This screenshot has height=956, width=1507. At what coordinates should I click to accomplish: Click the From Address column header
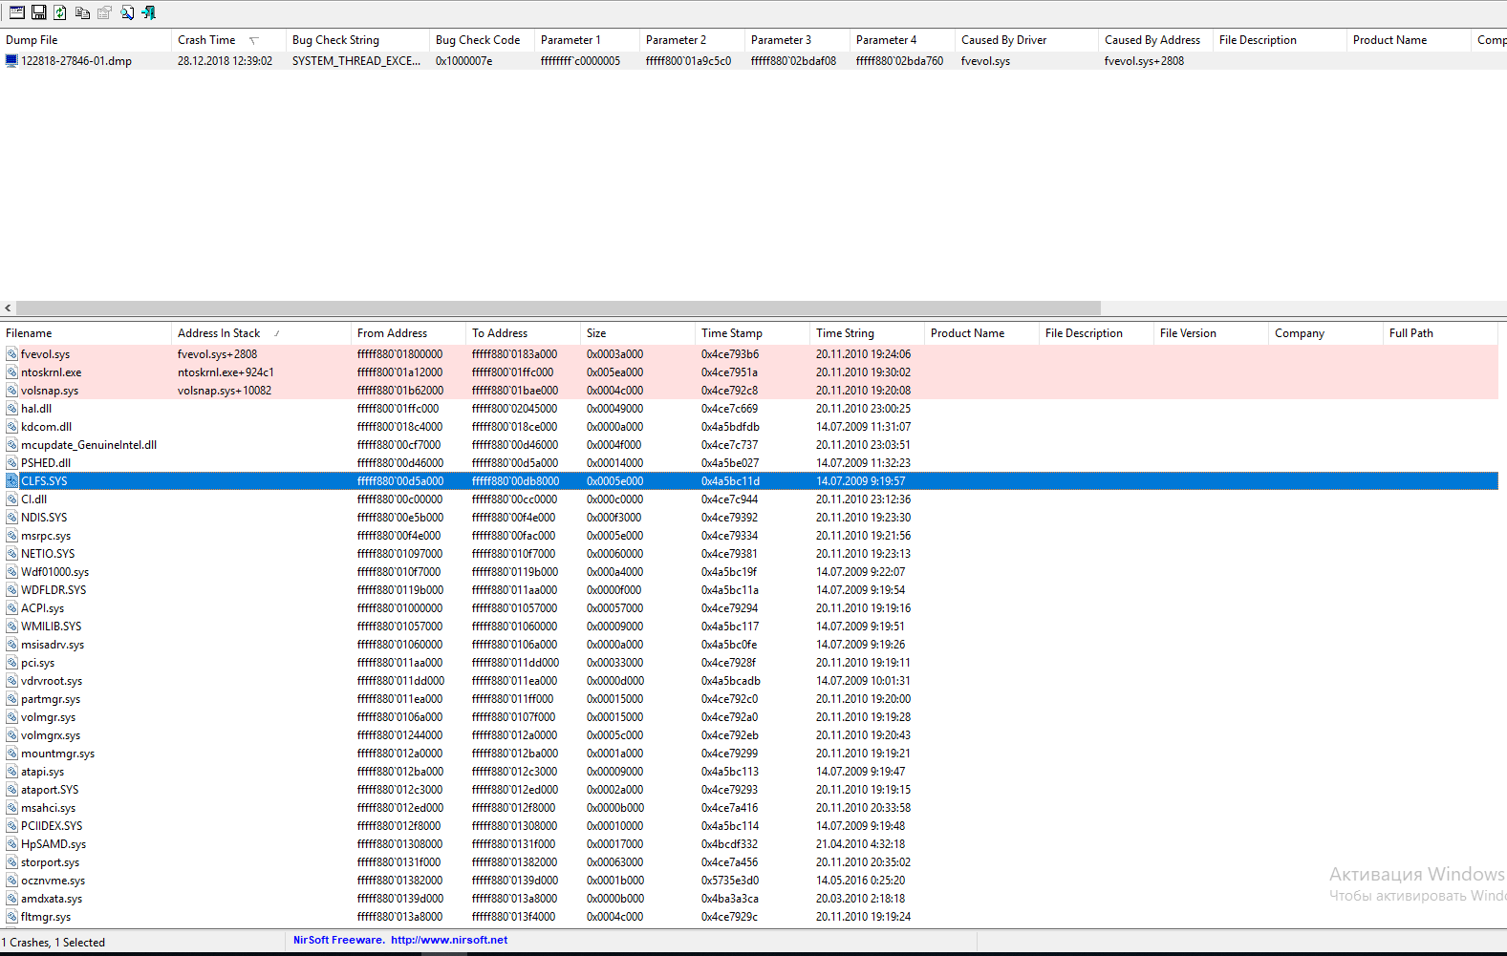point(408,333)
